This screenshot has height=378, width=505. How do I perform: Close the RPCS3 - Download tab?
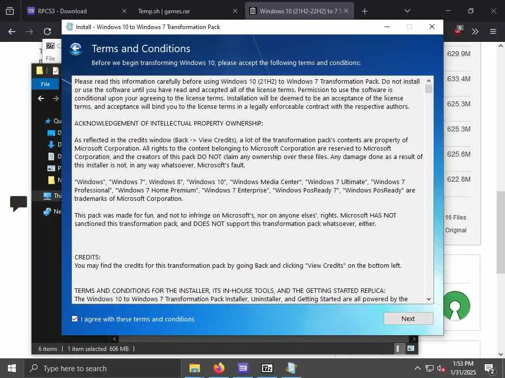coord(124,11)
